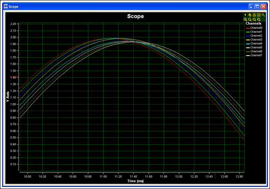Copy the scope plot to clipboard

point(250,15)
